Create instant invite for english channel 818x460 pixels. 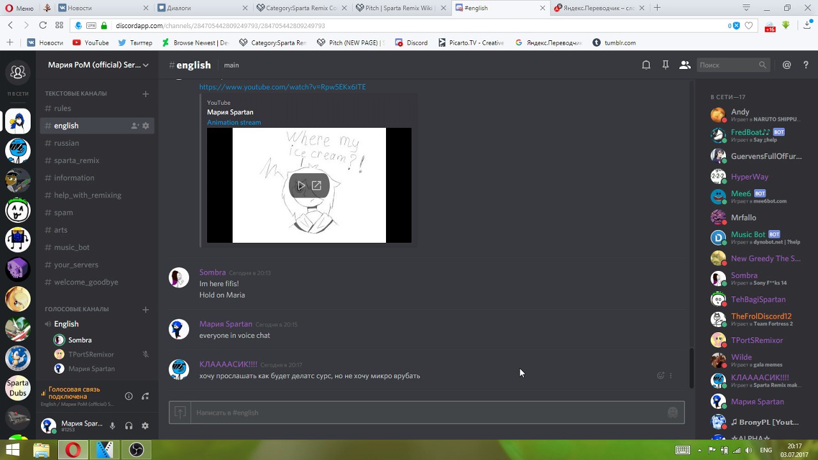coord(135,126)
